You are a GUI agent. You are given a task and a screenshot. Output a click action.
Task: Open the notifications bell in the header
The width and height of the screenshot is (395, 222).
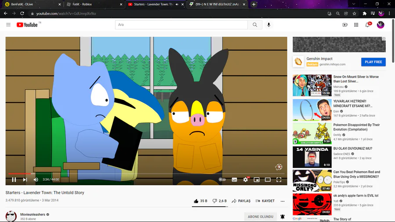[x=367, y=25]
